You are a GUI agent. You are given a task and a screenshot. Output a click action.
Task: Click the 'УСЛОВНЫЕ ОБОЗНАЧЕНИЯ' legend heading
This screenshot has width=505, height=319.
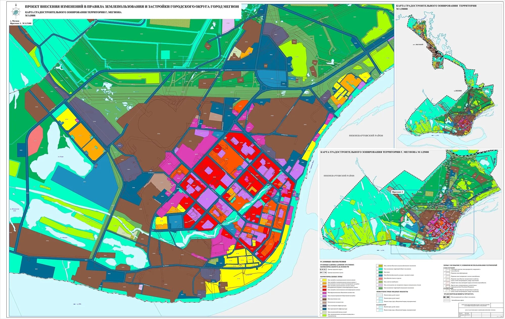pos(333,262)
